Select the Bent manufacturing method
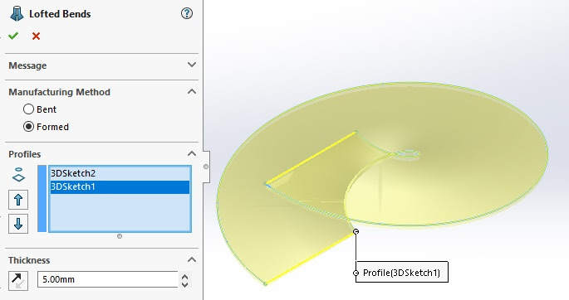 [x=29, y=109]
